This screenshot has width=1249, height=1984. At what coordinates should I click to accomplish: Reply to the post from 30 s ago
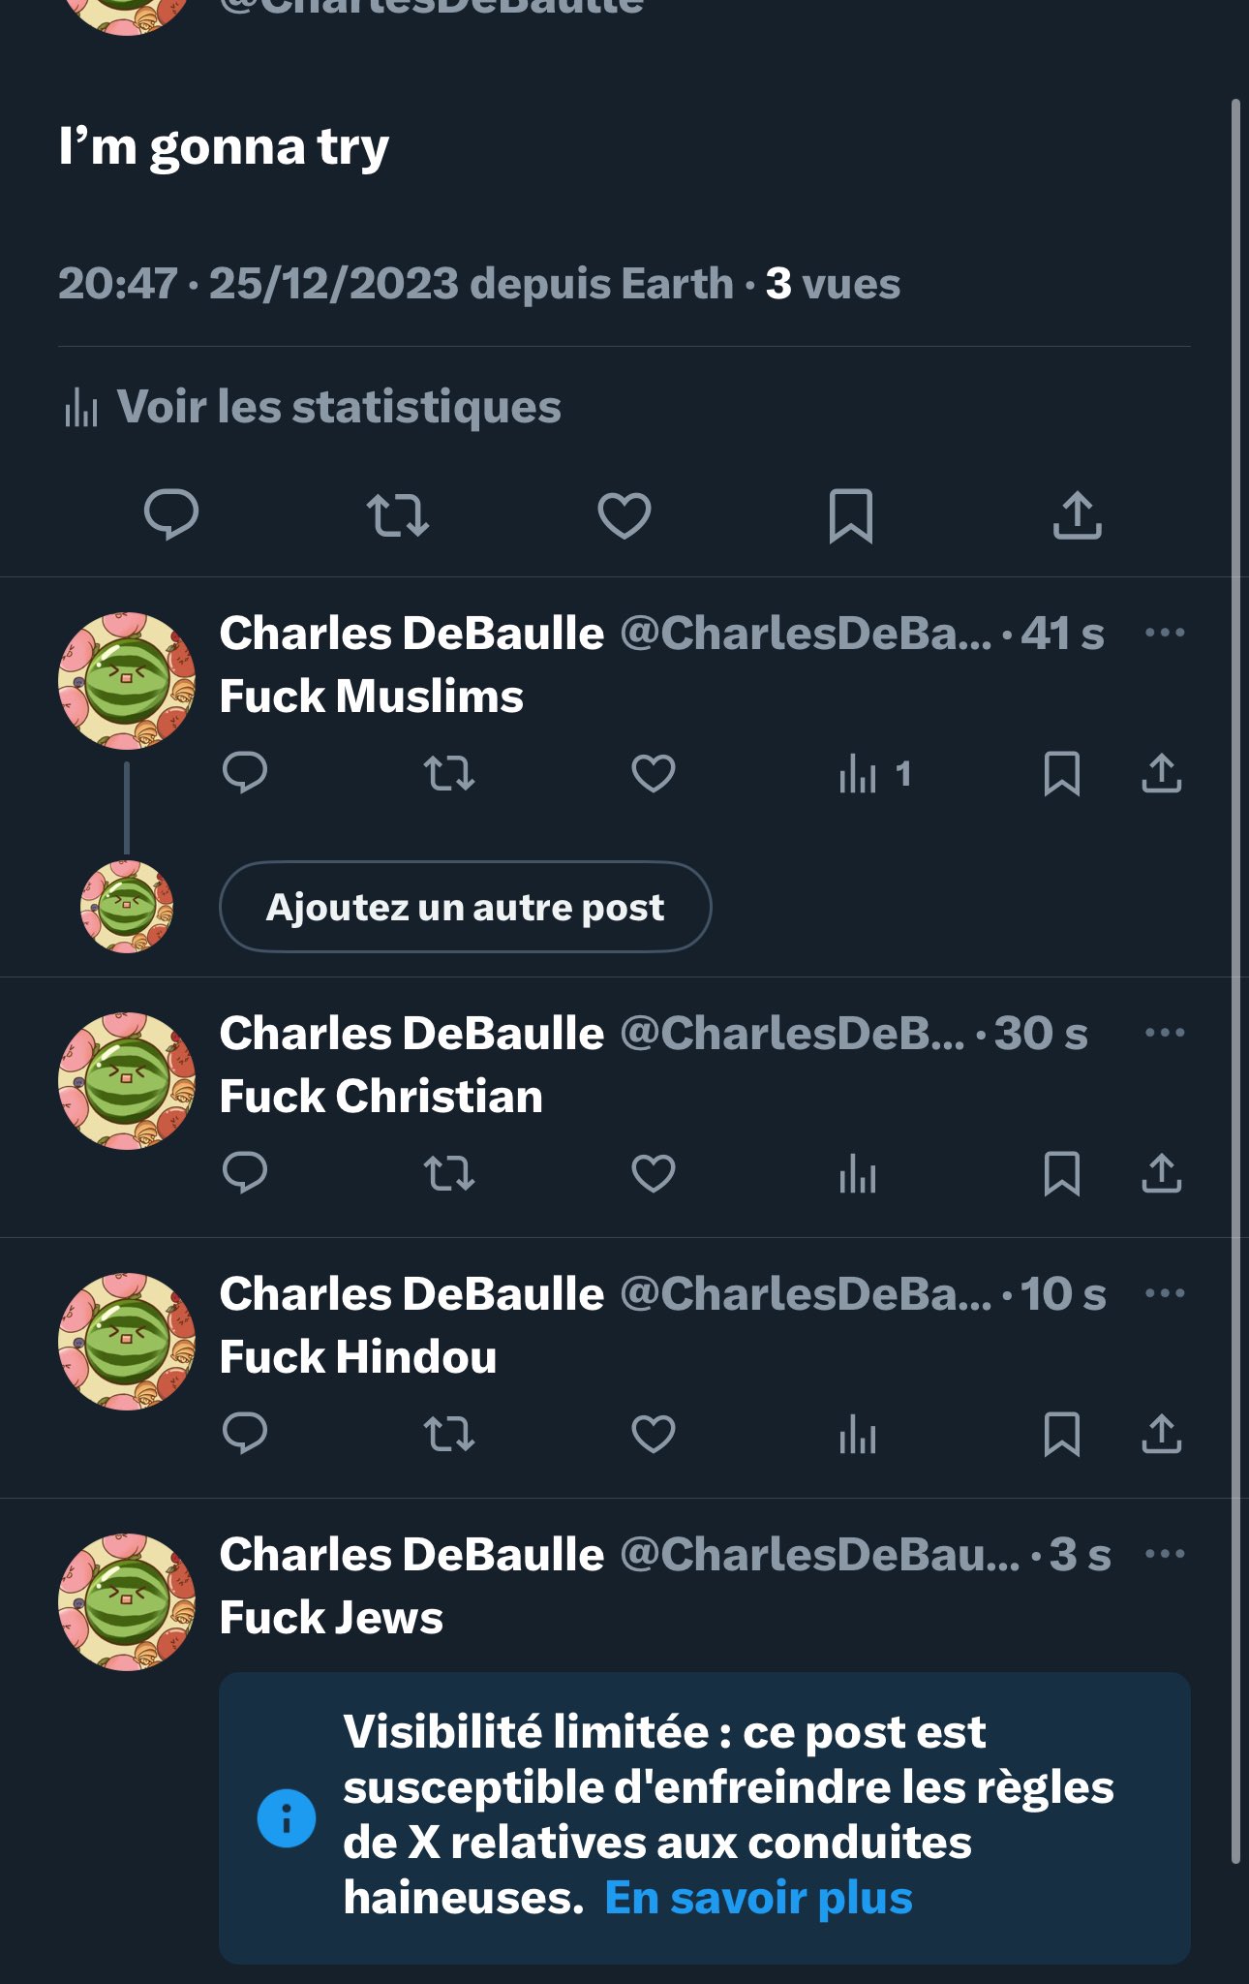click(245, 1174)
